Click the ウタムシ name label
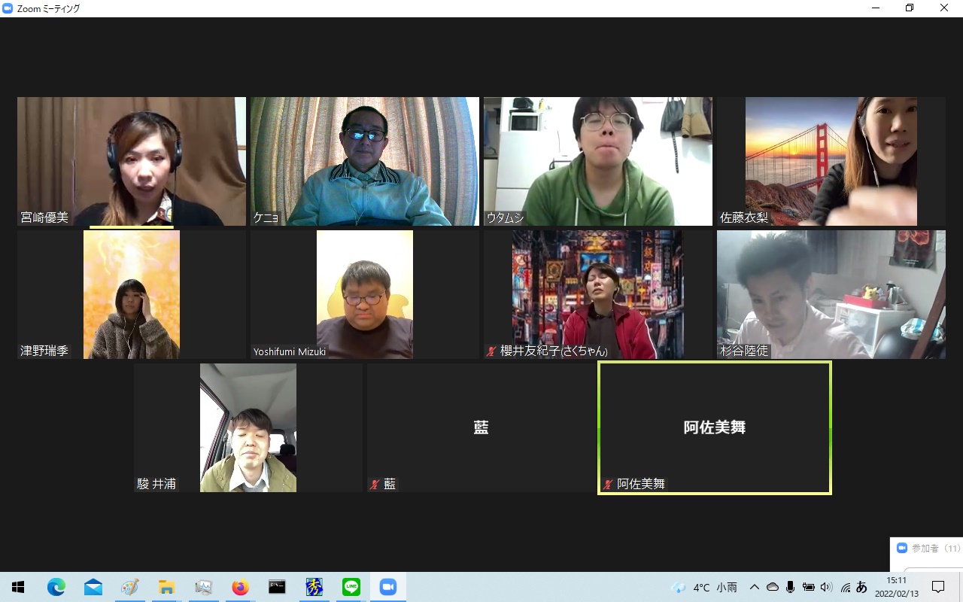 pos(505,217)
